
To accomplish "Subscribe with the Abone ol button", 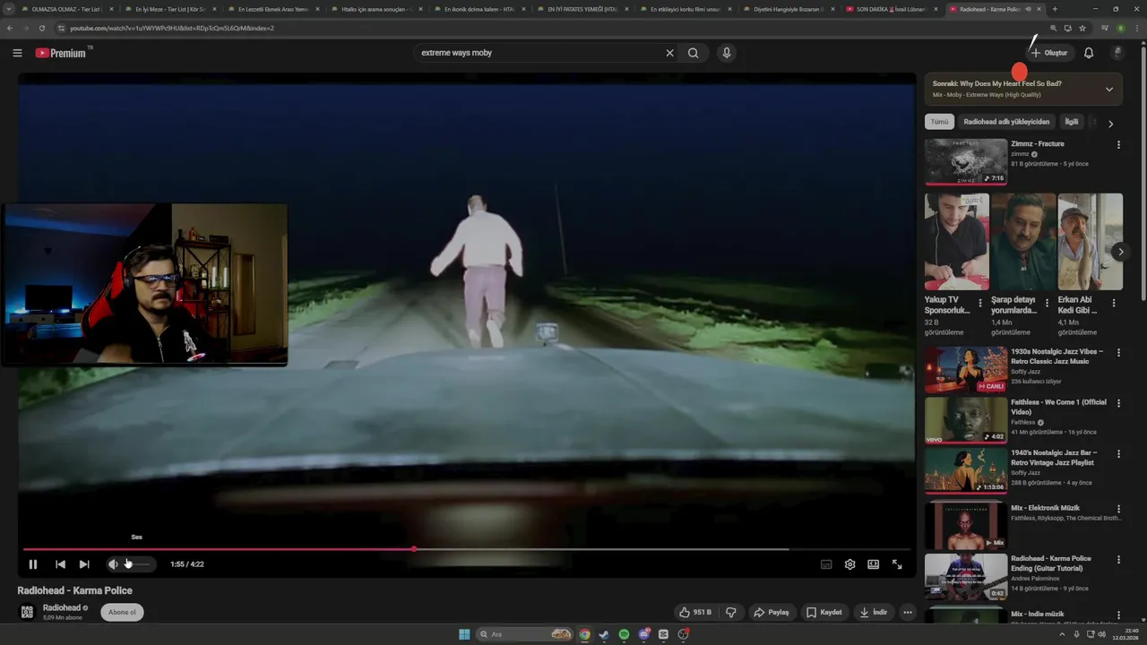I will click(x=122, y=613).
